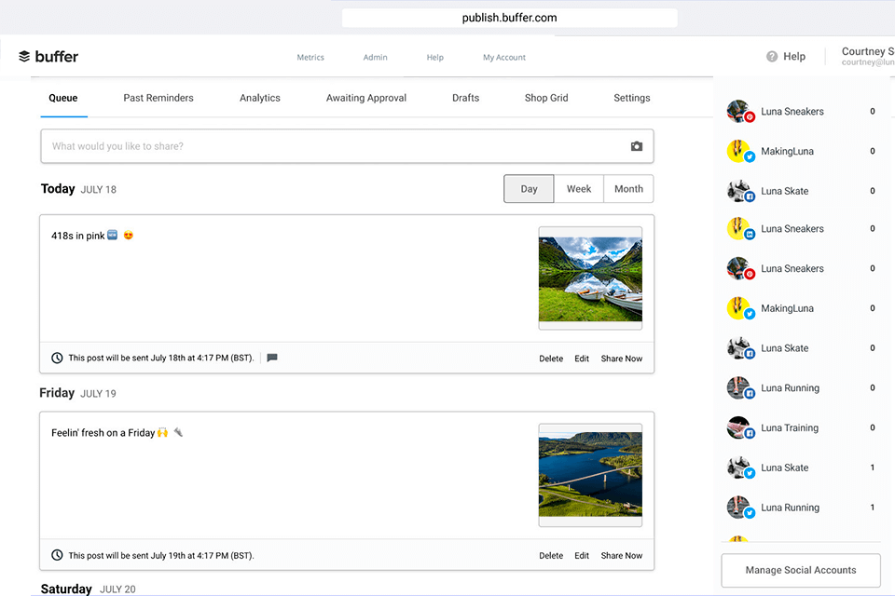The image size is (895, 596).
Task: Click the question mark Help icon
Action: [x=772, y=57]
